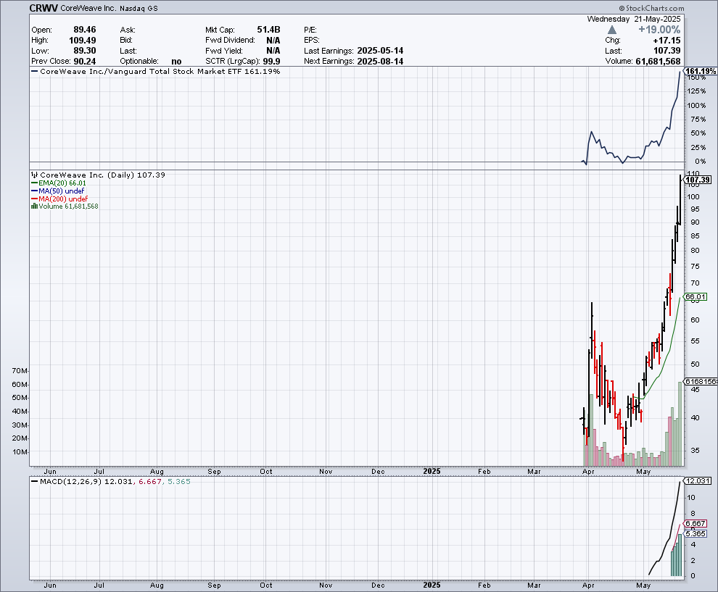Click the 107.39 last price axis label
Image resolution: width=718 pixels, height=592 pixels.
pos(698,180)
